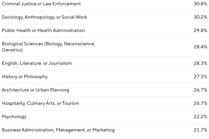
Task: Select the 26.7% value for Hospitality row
Action: [x=200, y=103]
